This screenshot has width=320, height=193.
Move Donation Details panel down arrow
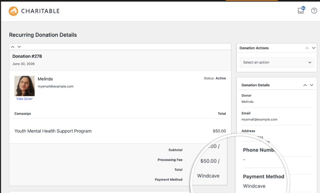coord(312,85)
